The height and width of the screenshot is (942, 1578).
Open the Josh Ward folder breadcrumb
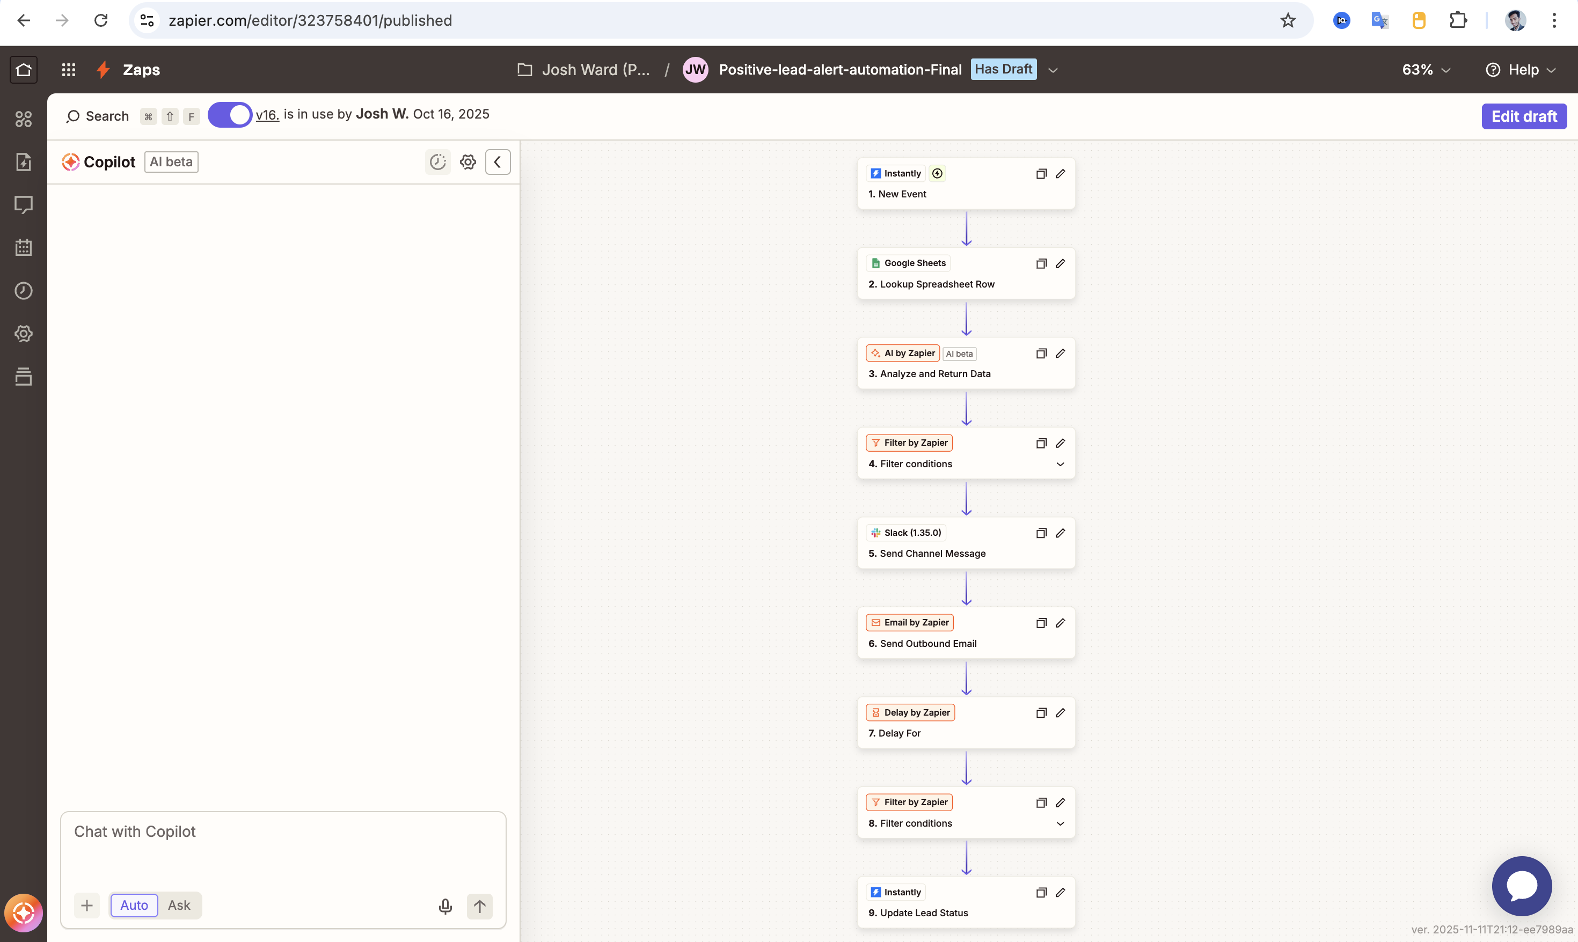point(584,70)
